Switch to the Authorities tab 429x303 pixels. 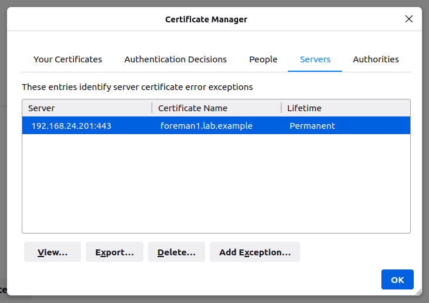pos(376,59)
